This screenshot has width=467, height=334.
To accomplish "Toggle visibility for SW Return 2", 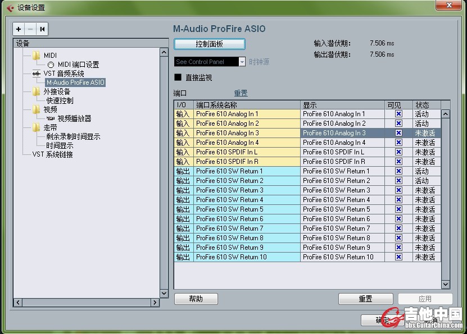I will pyautogui.click(x=398, y=181).
